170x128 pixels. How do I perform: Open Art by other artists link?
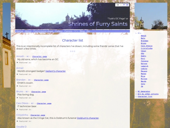148,94
